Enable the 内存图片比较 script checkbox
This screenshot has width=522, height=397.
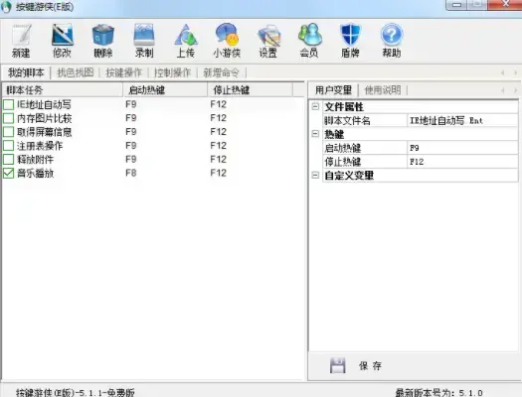8,118
